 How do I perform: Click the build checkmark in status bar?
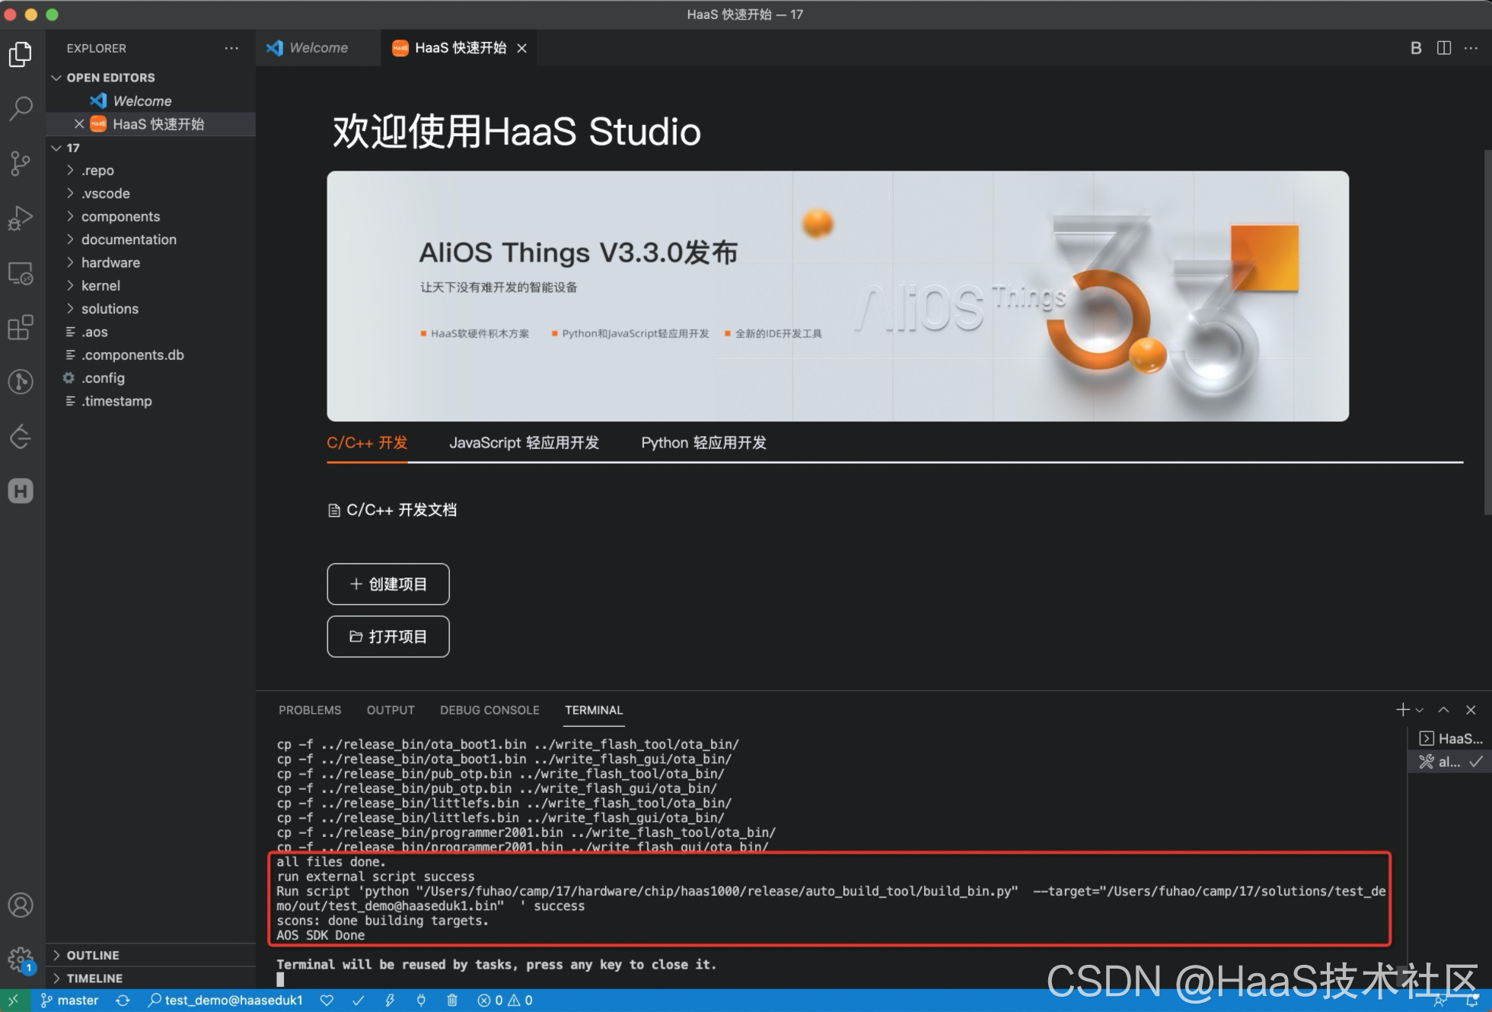point(359,1000)
